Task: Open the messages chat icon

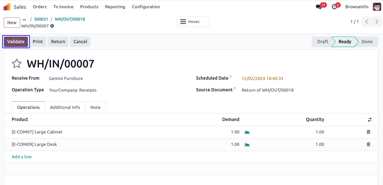Action: [x=319, y=7]
